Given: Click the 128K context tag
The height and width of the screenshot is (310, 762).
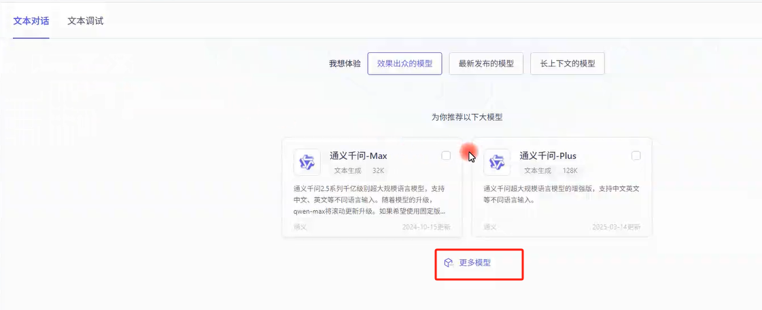Looking at the screenshot, I should point(570,171).
